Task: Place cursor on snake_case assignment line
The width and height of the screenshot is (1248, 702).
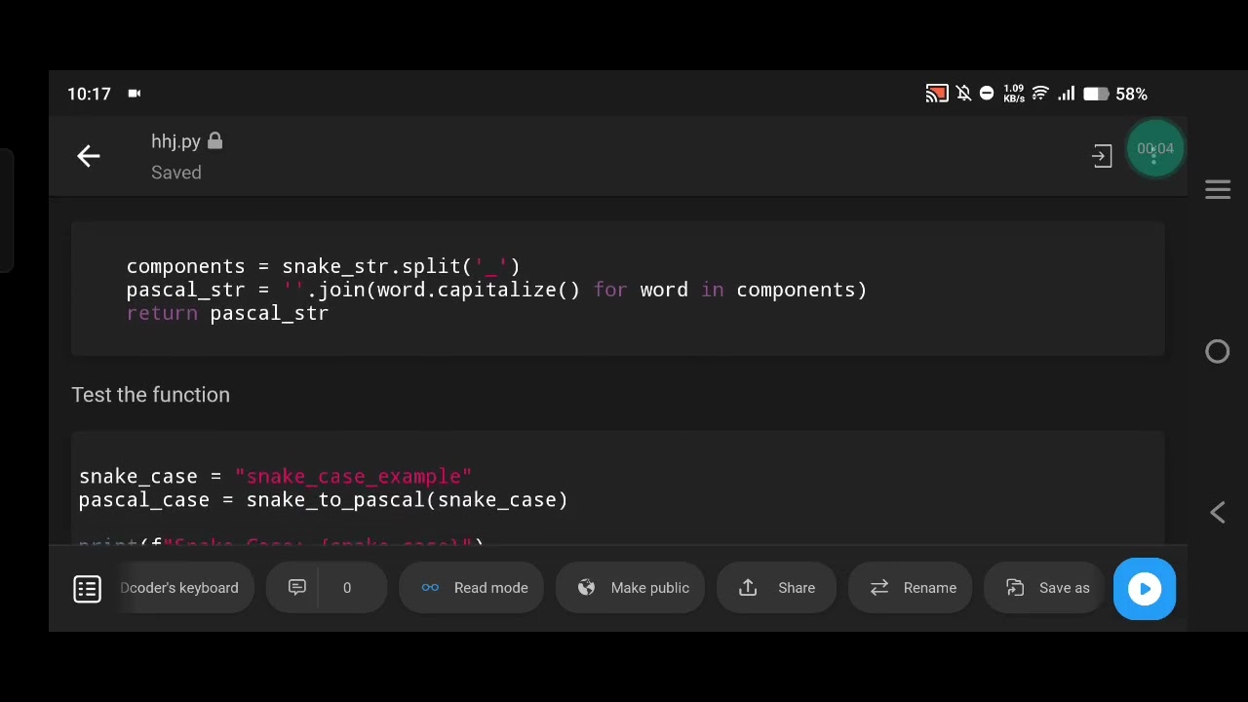Action: click(x=275, y=477)
